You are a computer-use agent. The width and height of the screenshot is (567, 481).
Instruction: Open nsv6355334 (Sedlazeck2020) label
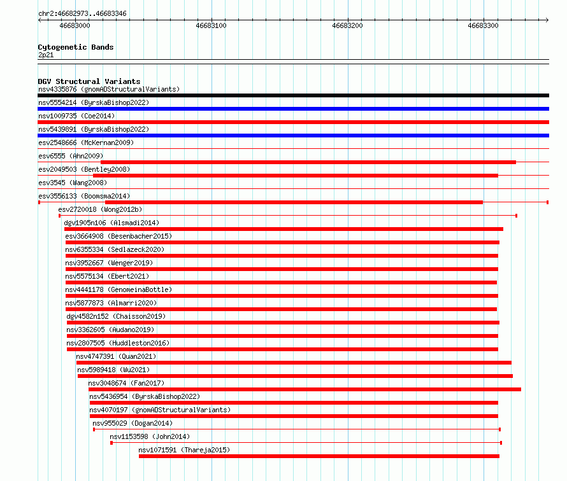pos(115,249)
